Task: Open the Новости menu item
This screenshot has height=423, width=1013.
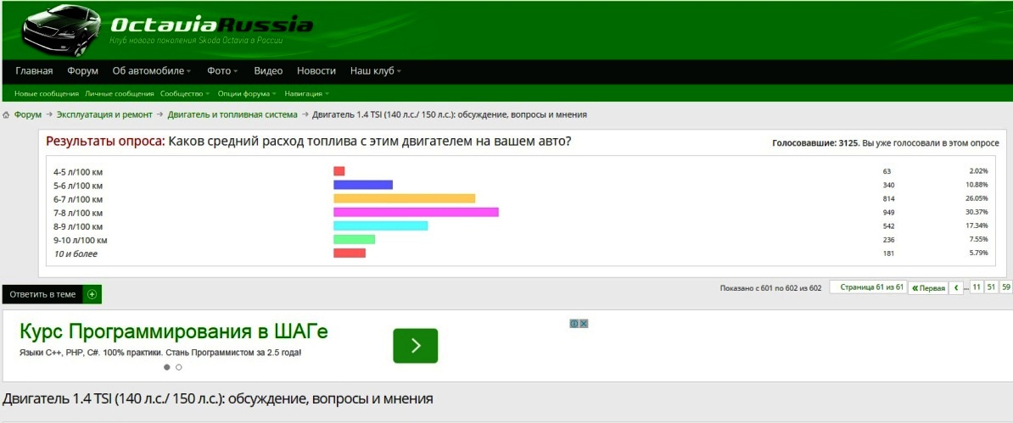Action: coord(316,71)
